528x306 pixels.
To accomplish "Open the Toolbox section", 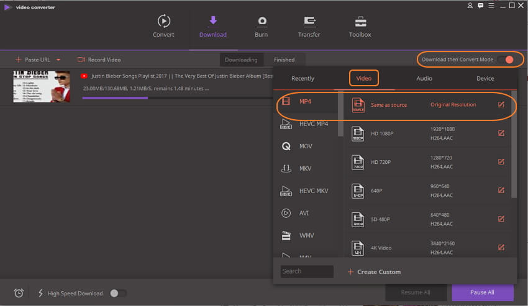I will tap(360, 21).
